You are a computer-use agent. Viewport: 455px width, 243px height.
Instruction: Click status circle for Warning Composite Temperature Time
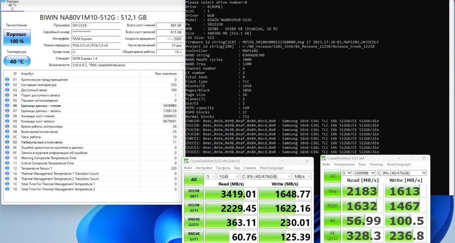7,158
